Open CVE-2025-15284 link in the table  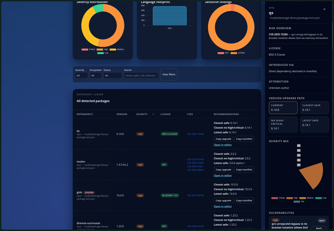coord(195,134)
